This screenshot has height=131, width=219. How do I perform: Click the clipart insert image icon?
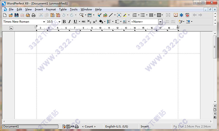[x=105, y=15]
